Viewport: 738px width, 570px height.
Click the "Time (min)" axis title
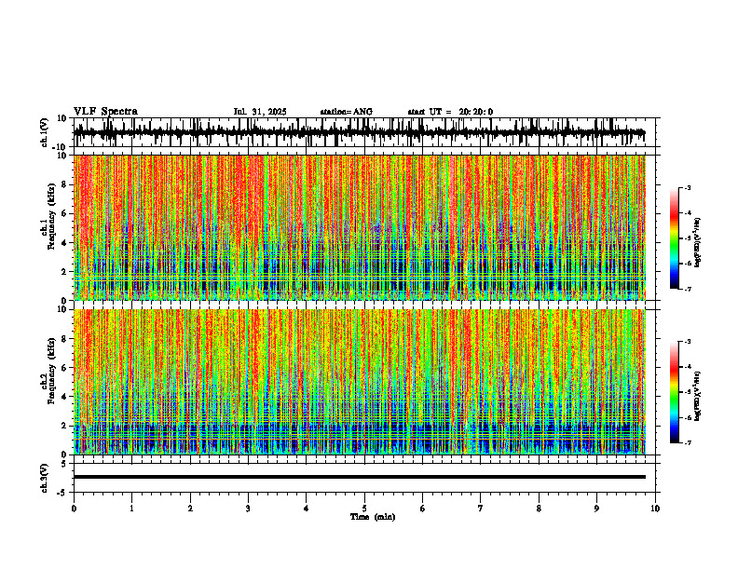(x=373, y=517)
